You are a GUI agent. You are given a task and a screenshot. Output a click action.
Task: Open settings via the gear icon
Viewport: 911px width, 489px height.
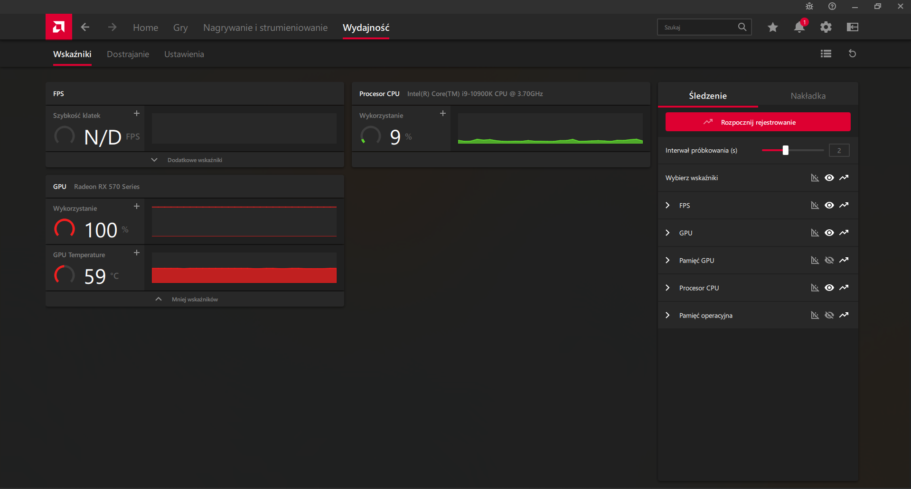(826, 27)
